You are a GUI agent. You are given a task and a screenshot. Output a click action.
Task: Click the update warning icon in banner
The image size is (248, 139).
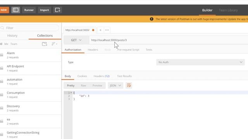[x=152, y=19]
